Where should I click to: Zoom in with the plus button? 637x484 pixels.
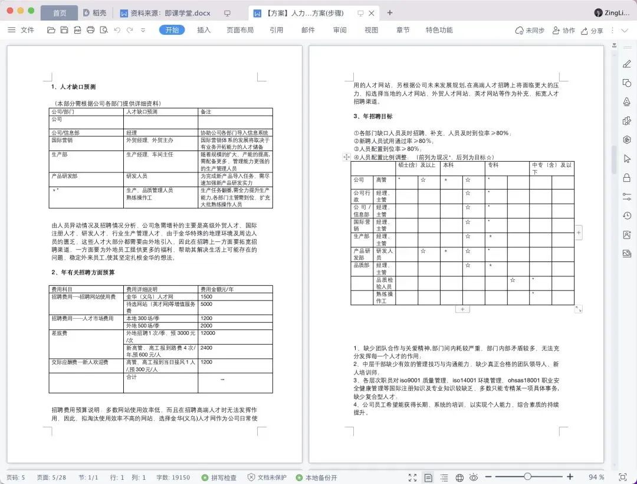pyautogui.click(x=570, y=477)
